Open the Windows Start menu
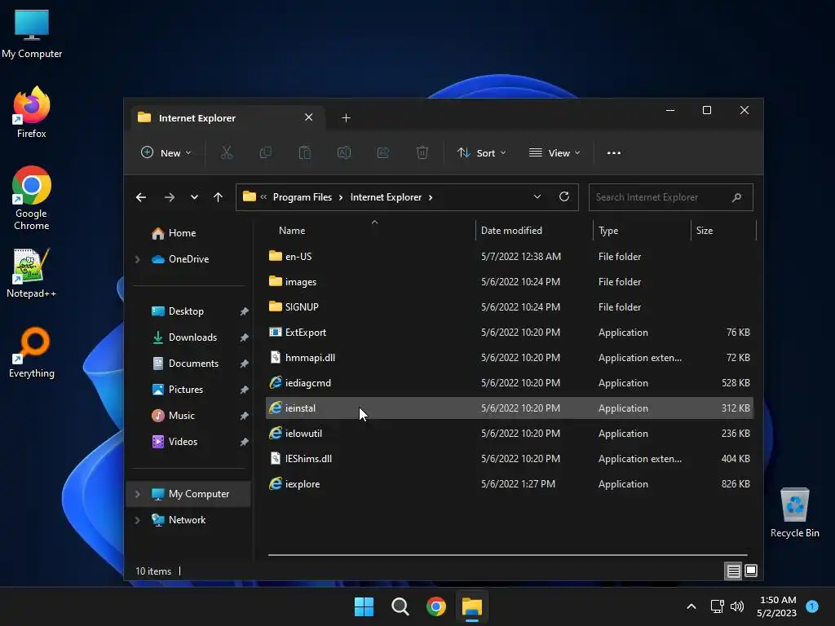The height and width of the screenshot is (626, 835). (364, 606)
